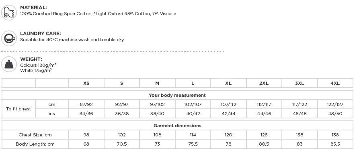This screenshot has height=150, width=355.
Task: Click the XS size column header
Action: coord(86,83)
